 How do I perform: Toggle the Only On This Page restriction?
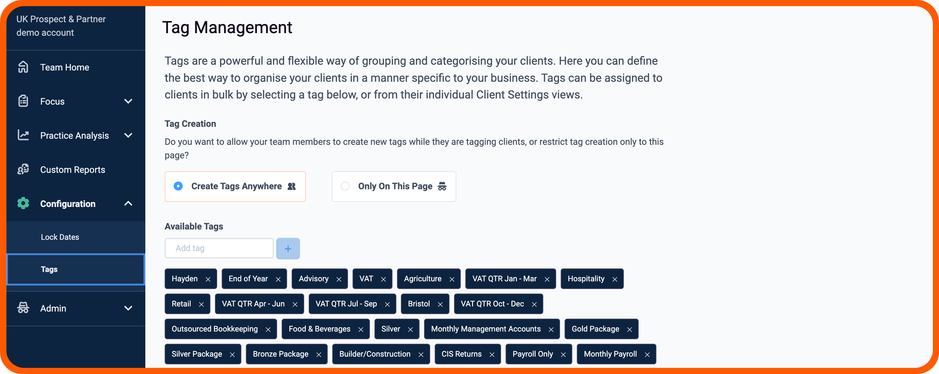pyautogui.click(x=345, y=186)
